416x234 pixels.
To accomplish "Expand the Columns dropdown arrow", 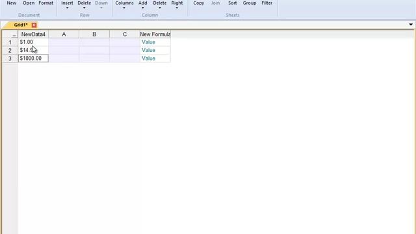I will [124, 8].
